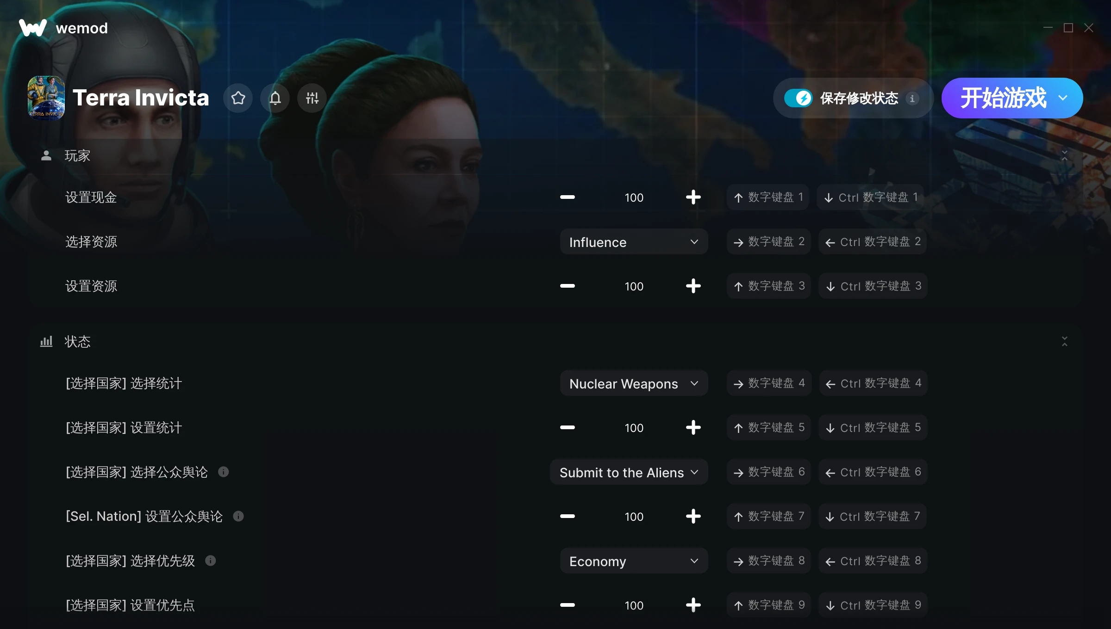Toggle the 保存修改状态 switch
This screenshot has height=629, width=1111.
(x=798, y=98)
